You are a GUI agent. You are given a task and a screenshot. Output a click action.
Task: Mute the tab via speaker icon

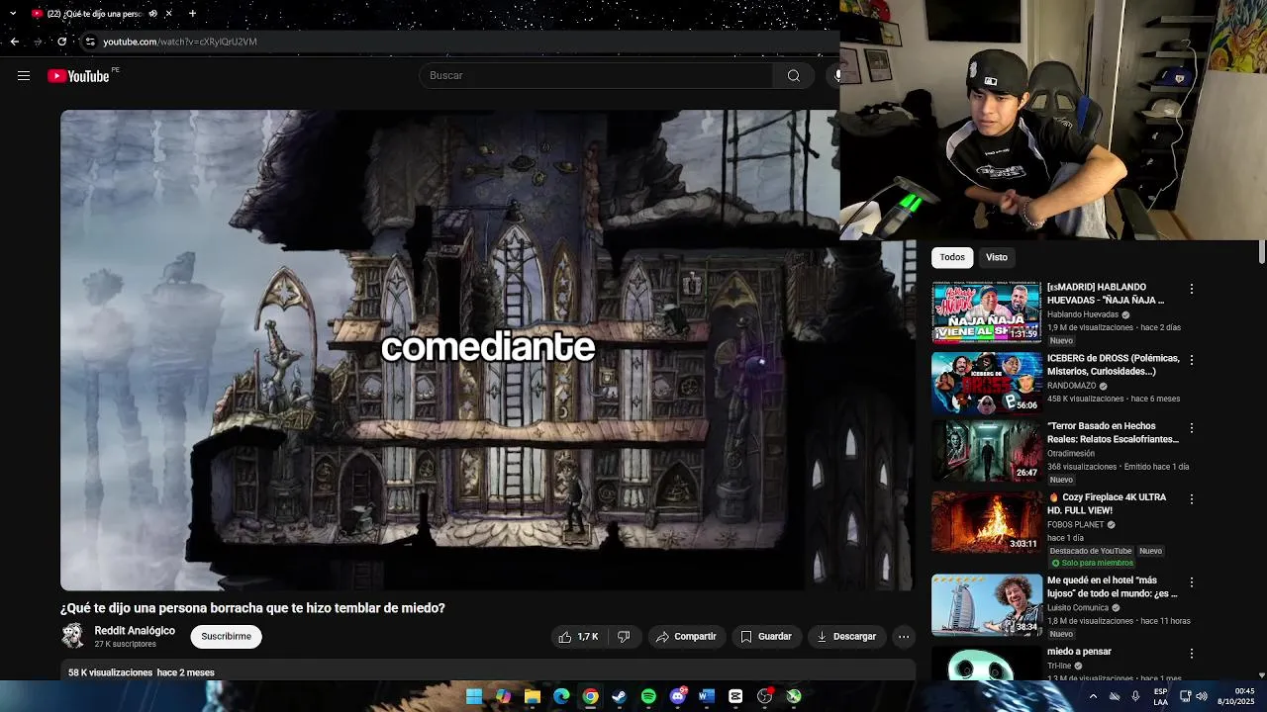(152, 14)
